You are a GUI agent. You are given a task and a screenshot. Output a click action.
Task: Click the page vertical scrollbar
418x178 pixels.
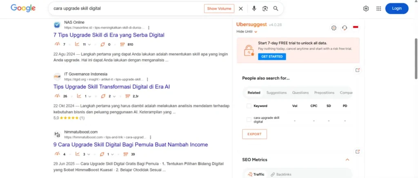(x=416, y=59)
